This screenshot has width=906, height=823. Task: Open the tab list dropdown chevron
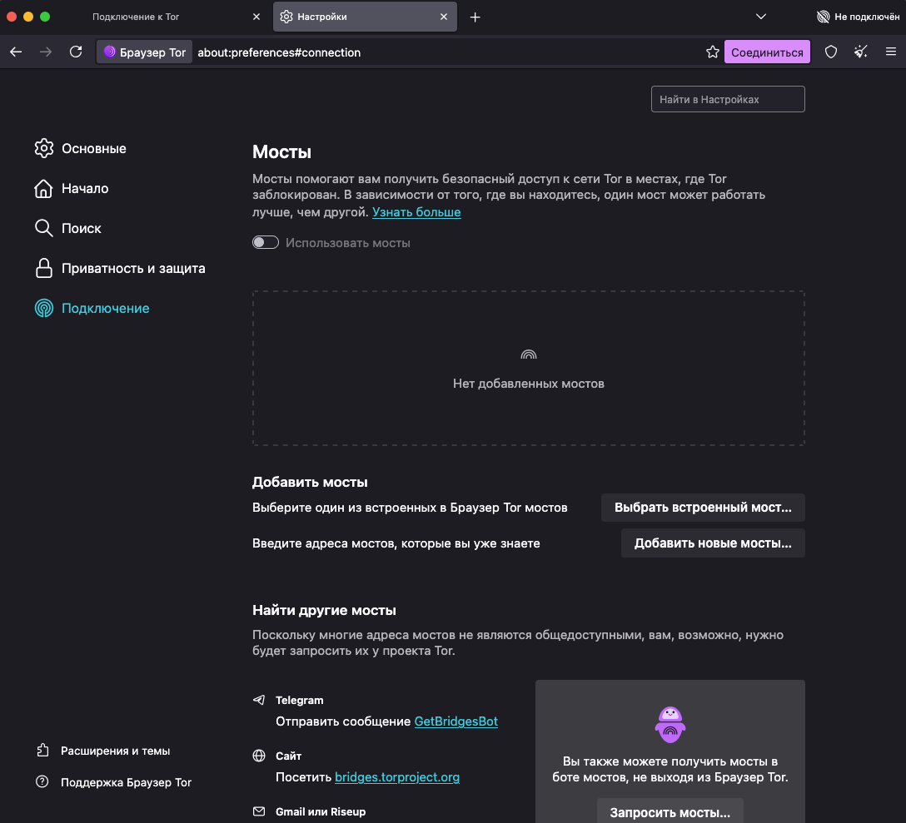point(760,16)
